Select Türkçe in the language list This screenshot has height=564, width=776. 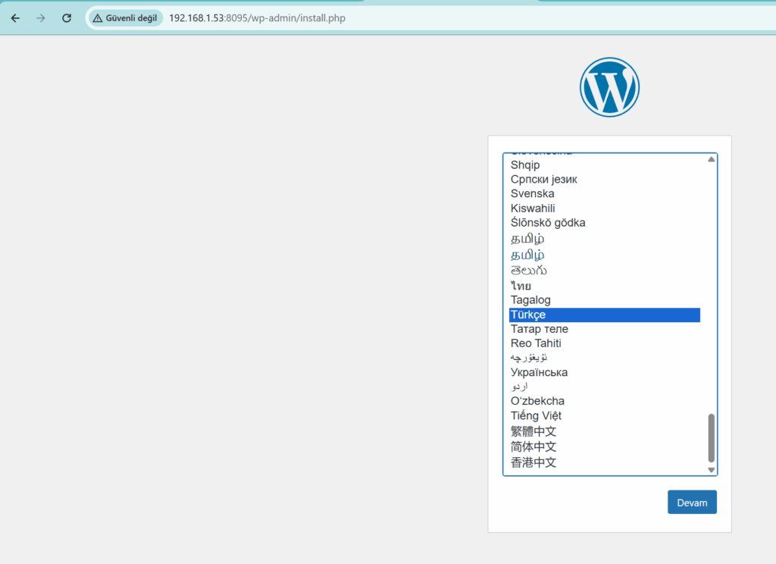[528, 315]
